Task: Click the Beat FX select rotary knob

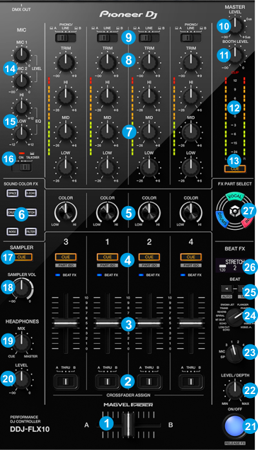Action: (234, 318)
